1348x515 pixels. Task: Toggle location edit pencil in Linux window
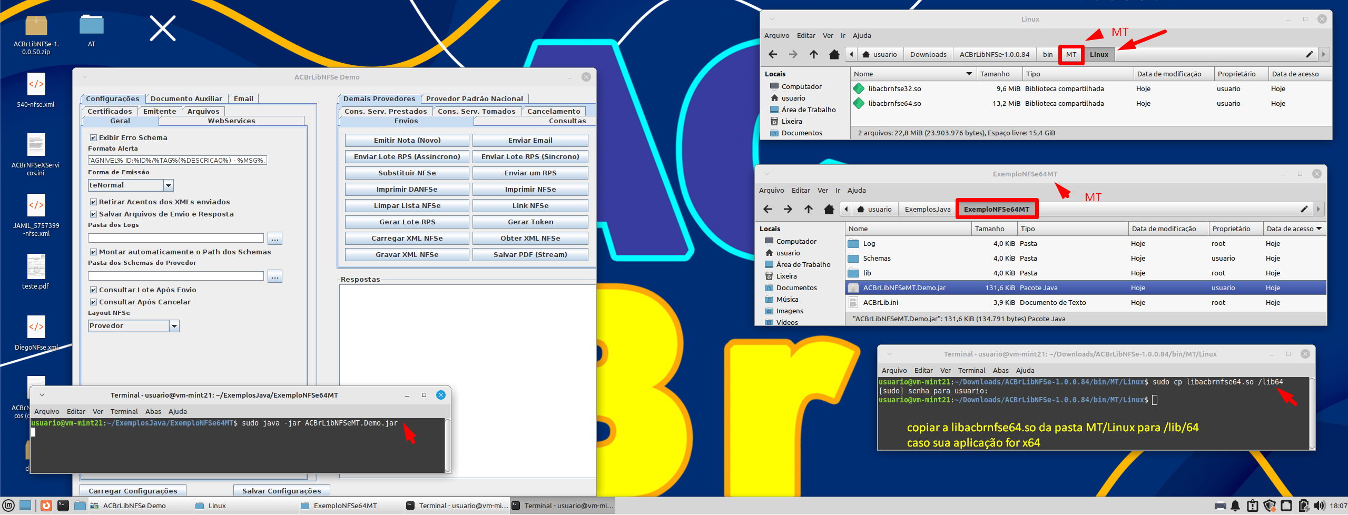click(x=1310, y=54)
